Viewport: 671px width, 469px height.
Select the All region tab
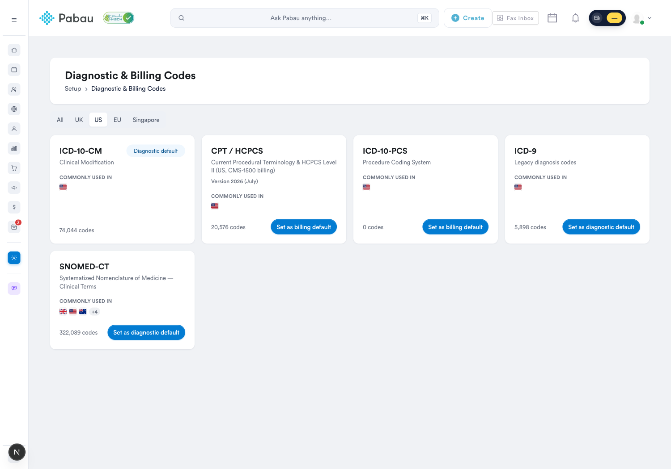tap(60, 120)
